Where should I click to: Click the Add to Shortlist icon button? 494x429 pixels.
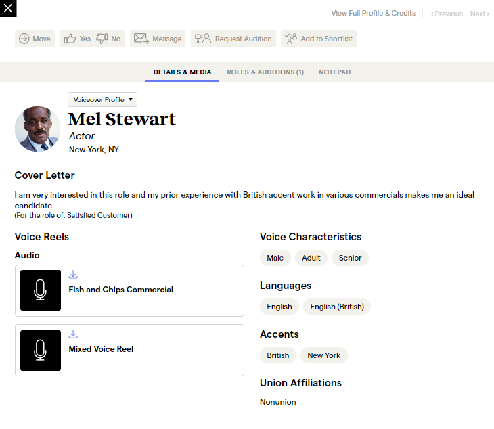[291, 39]
